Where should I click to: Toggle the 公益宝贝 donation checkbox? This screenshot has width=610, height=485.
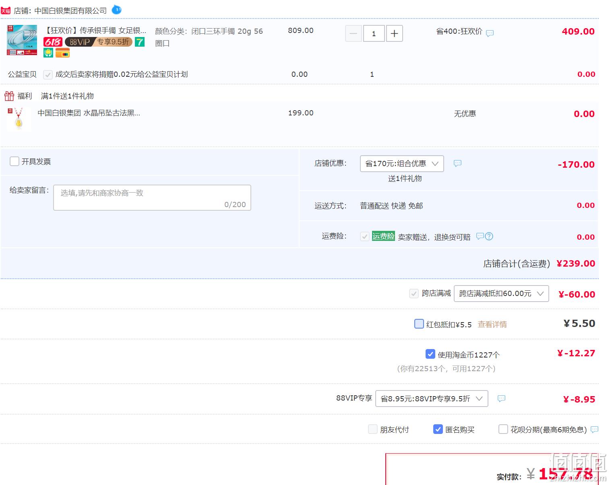(48, 74)
